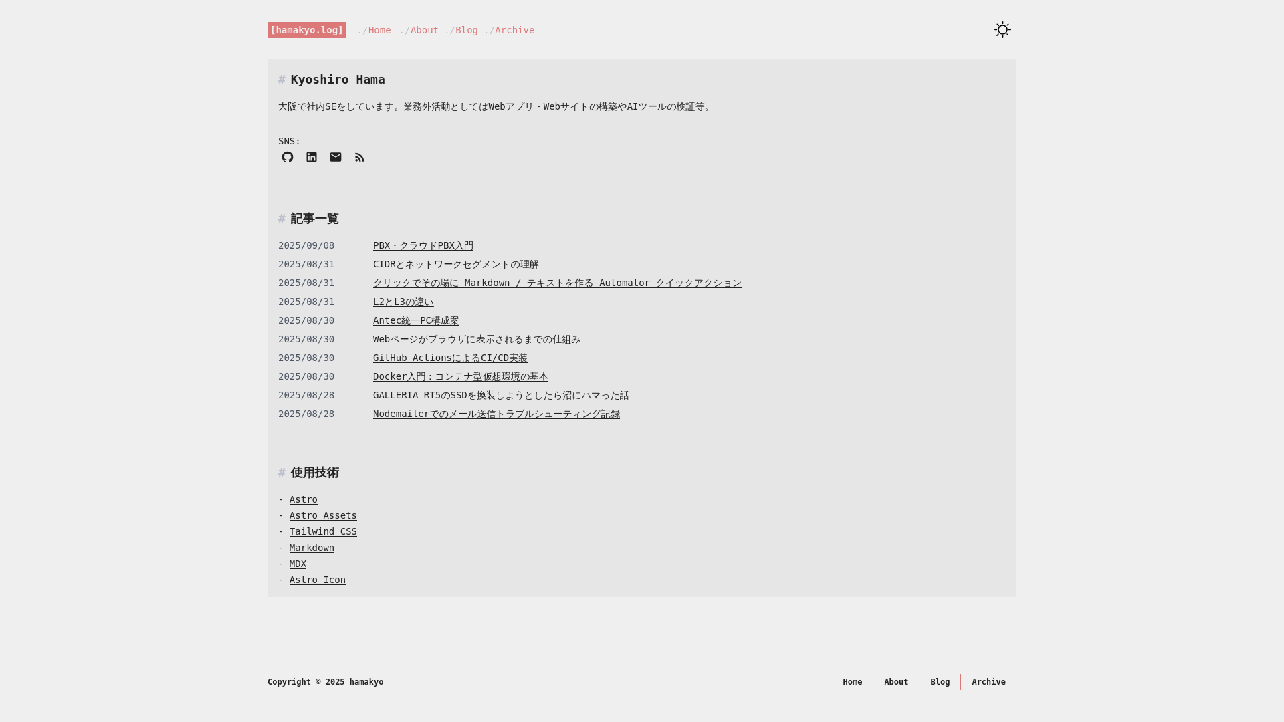Click Blog in the footer navigation
The width and height of the screenshot is (1284, 722).
tap(940, 682)
